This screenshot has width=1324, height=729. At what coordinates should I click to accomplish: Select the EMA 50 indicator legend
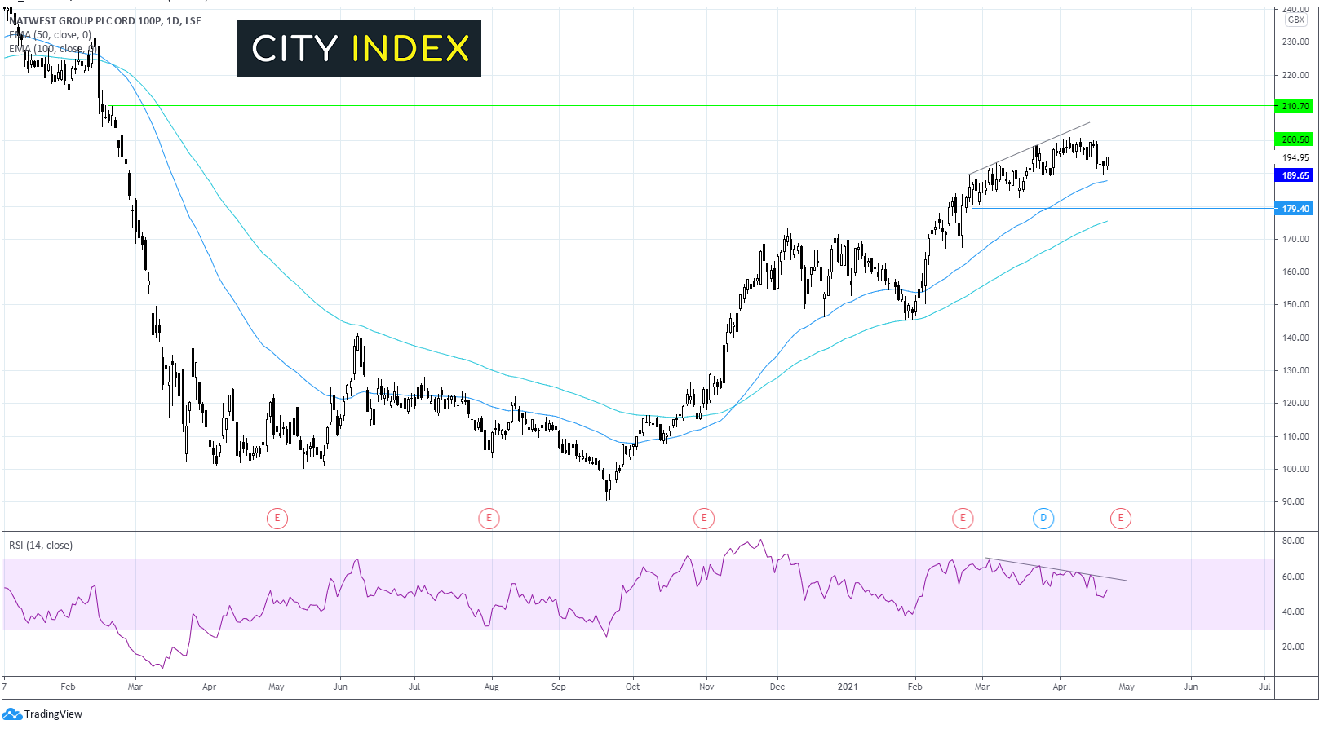pos(51,35)
